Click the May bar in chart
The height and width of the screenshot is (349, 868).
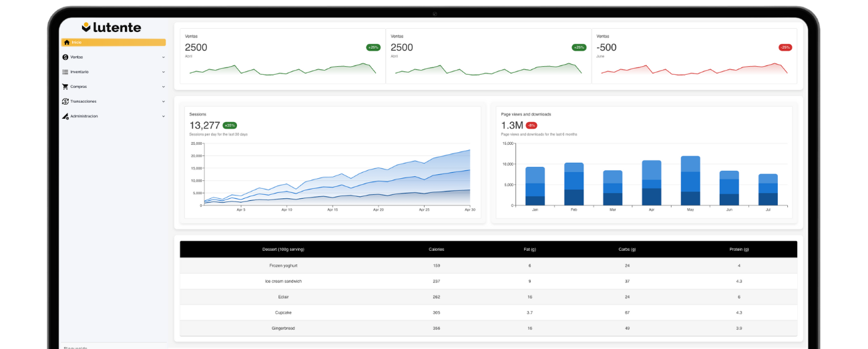coord(690,180)
